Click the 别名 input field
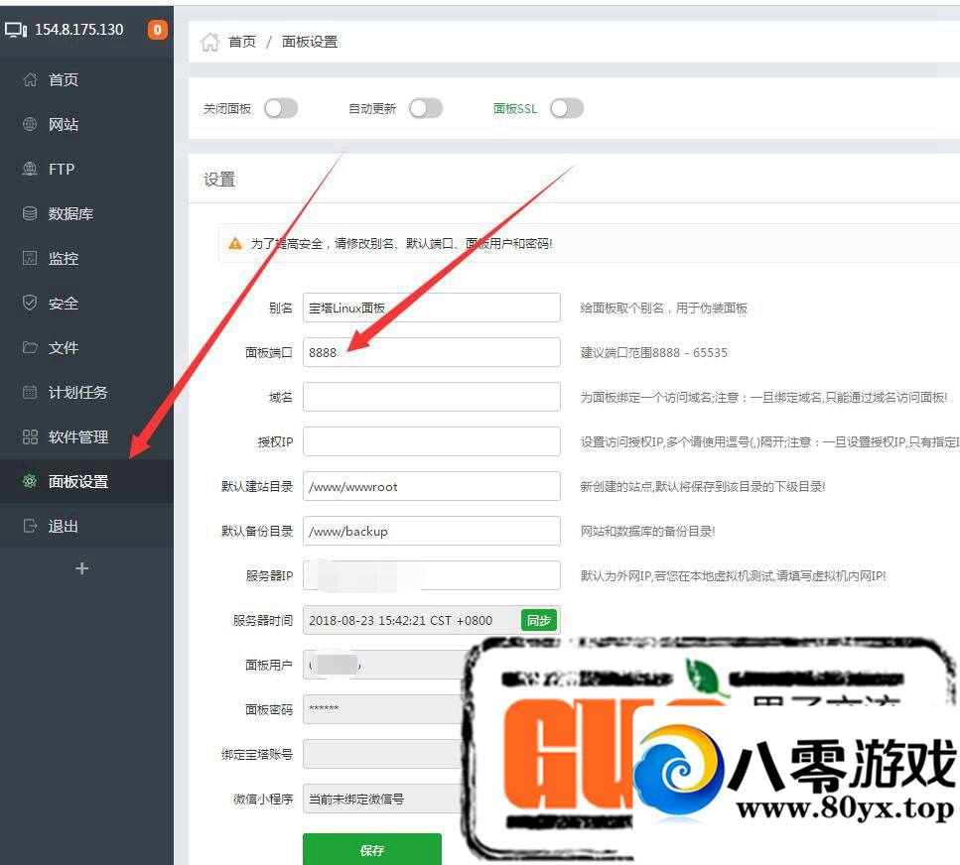Screen dimensions: 960x865 tap(432, 308)
